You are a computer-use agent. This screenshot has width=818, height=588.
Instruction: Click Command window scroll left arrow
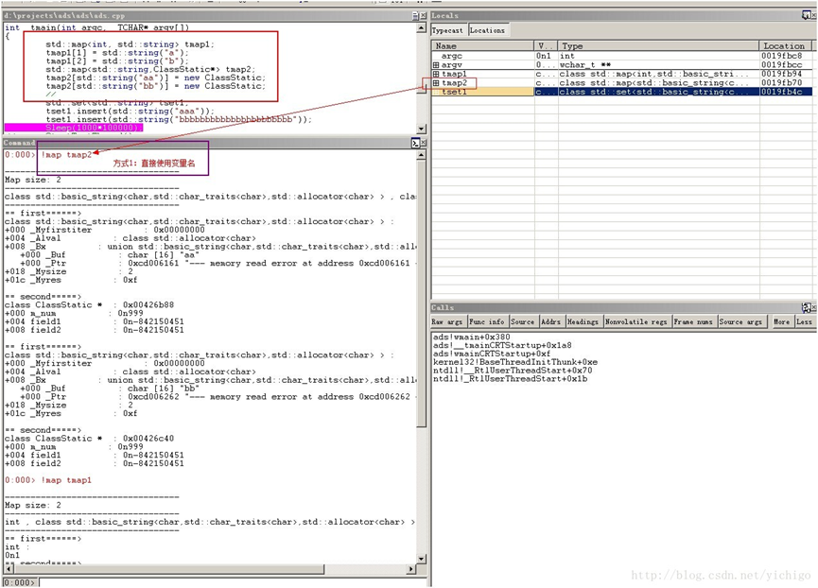(x=9, y=569)
